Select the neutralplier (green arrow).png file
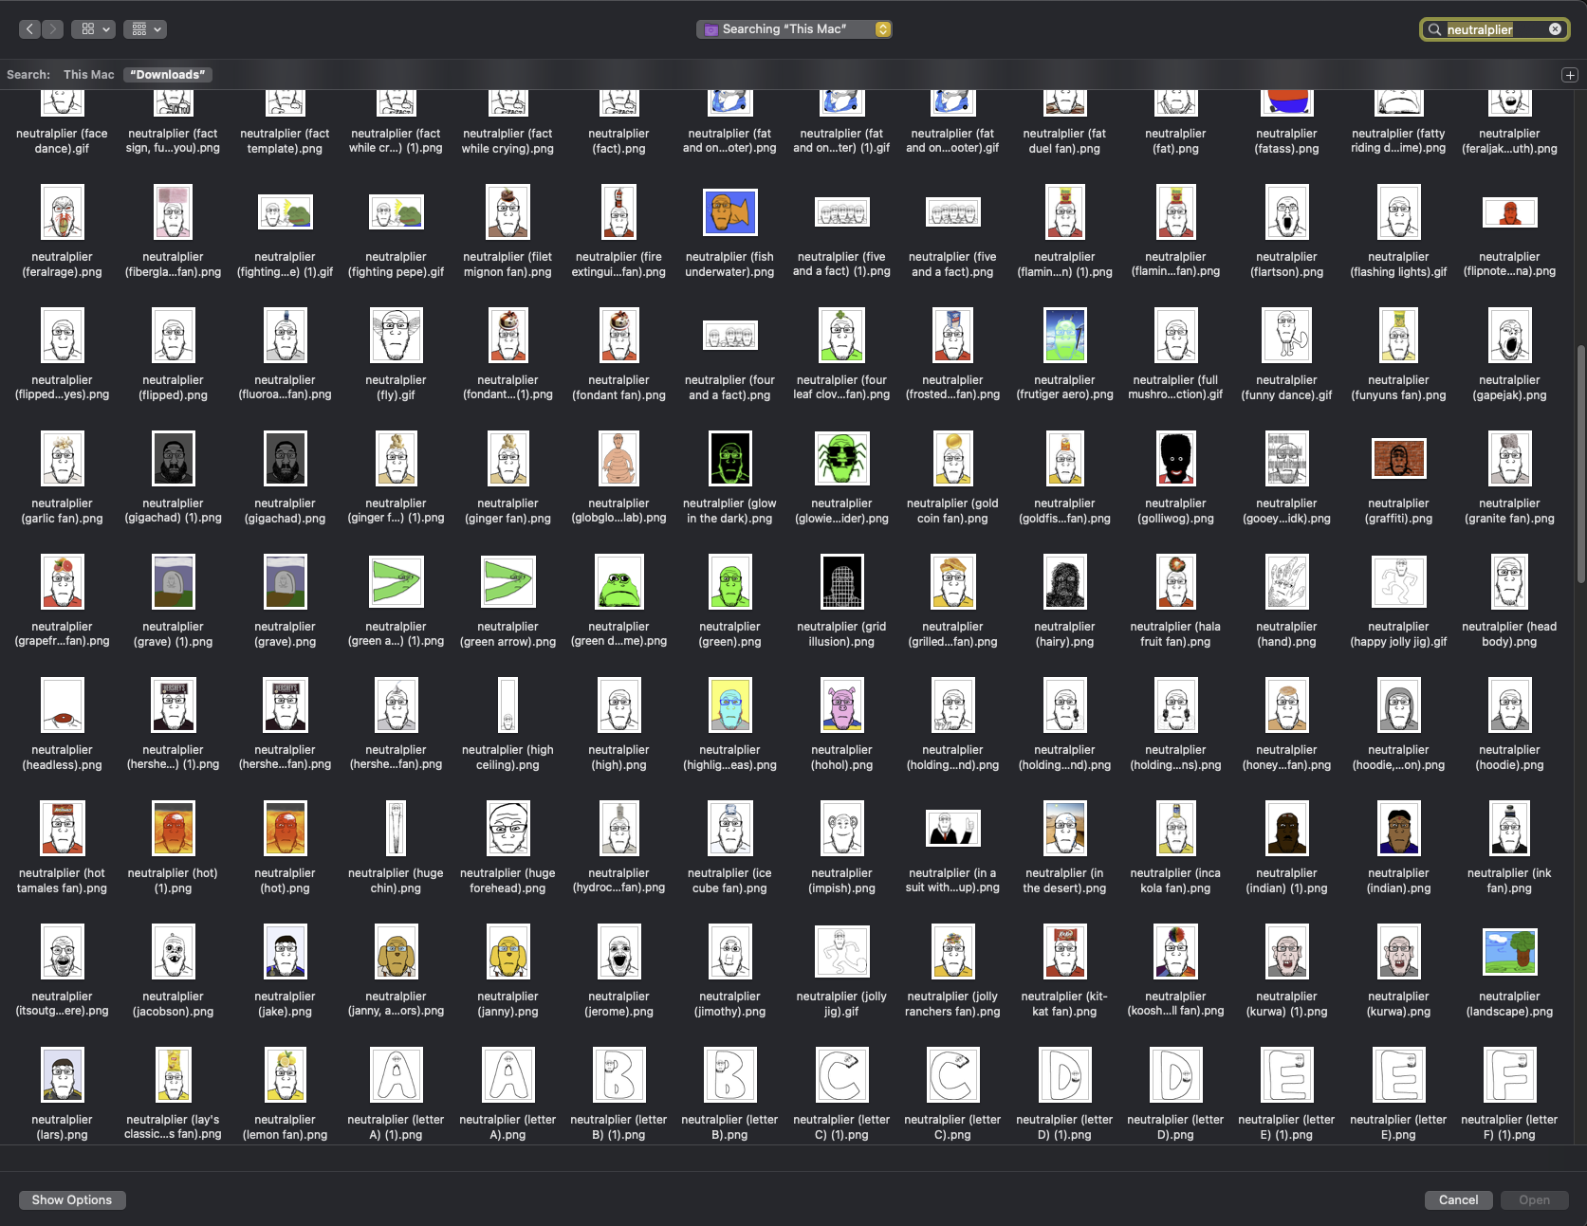 [x=507, y=582]
